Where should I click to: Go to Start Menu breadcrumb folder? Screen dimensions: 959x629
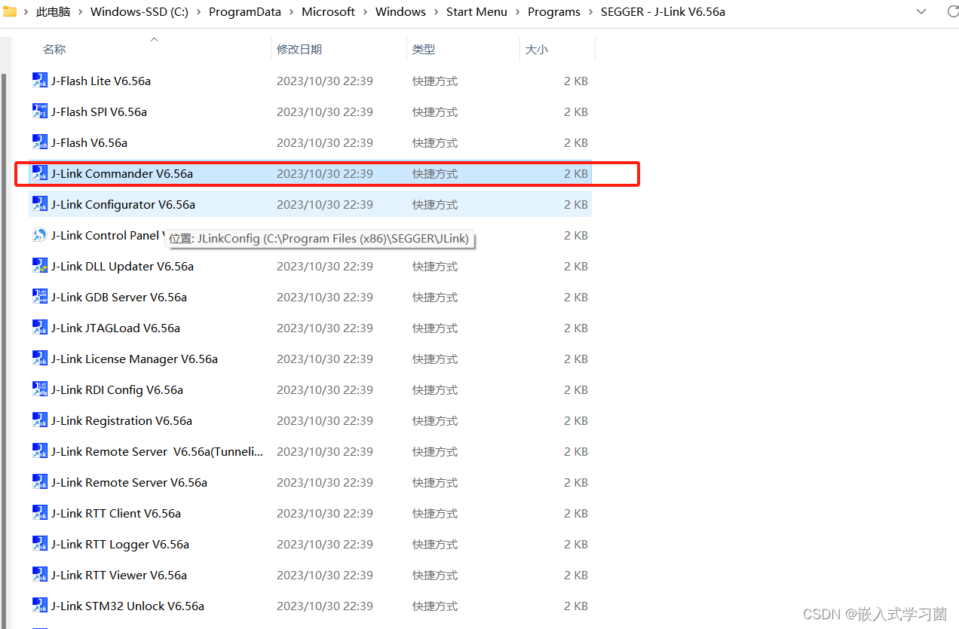(476, 12)
